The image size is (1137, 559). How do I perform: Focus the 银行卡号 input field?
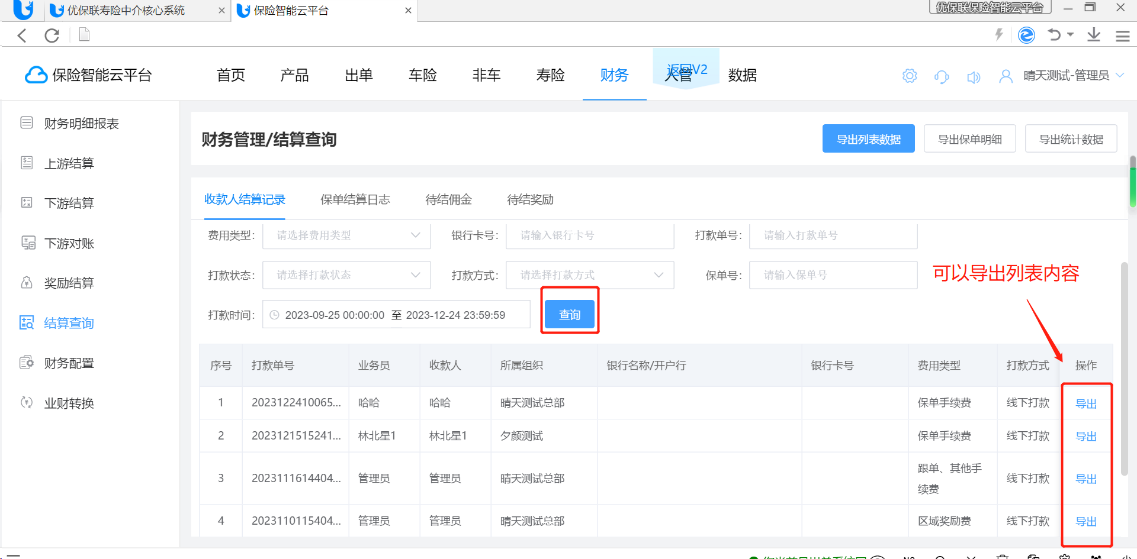tap(590, 235)
